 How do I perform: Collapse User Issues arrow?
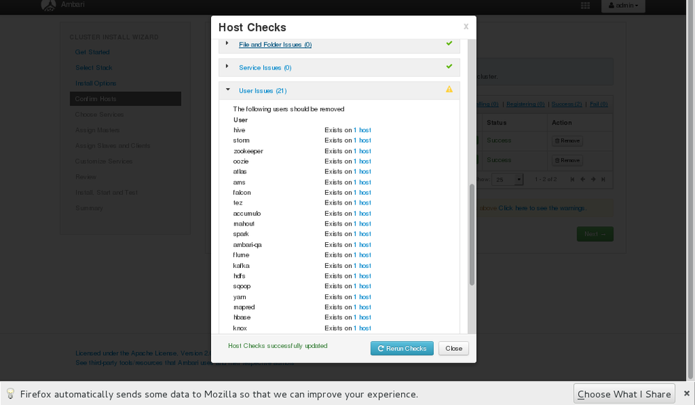[x=228, y=90]
